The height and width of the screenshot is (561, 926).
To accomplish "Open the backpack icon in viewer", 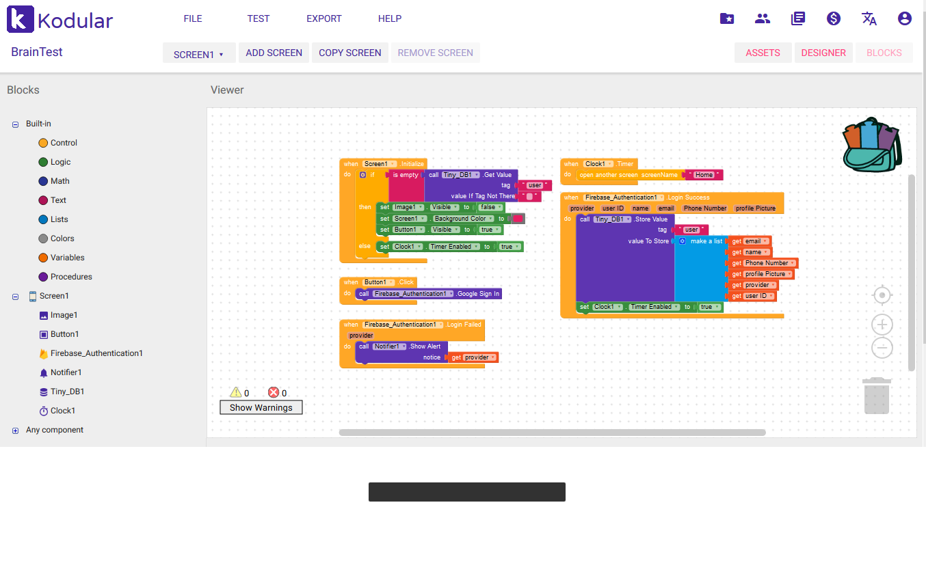I will [871, 146].
